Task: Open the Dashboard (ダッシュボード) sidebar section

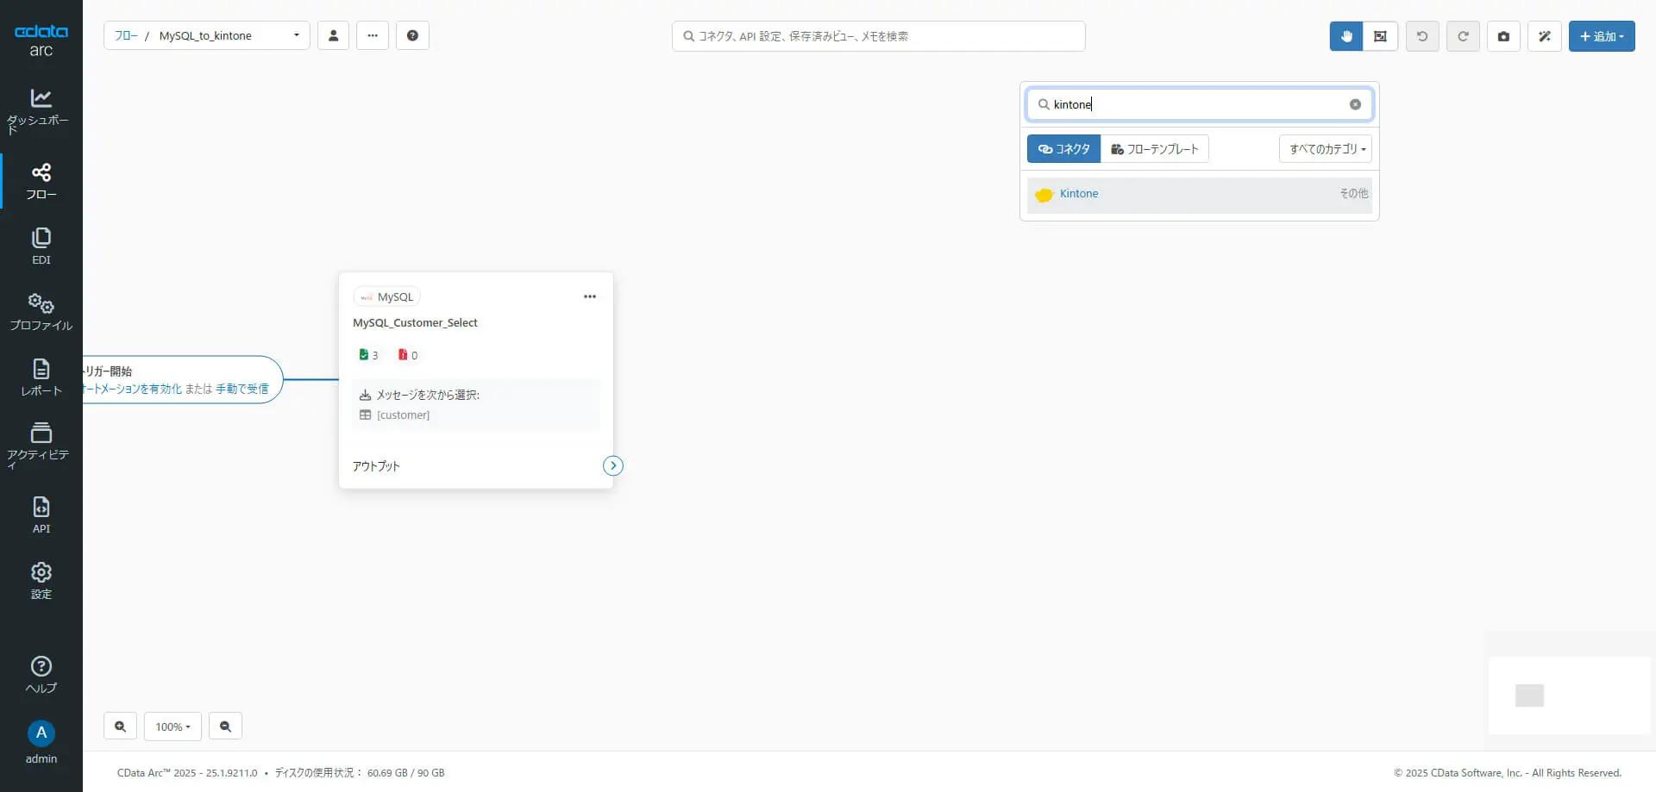Action: (x=41, y=111)
